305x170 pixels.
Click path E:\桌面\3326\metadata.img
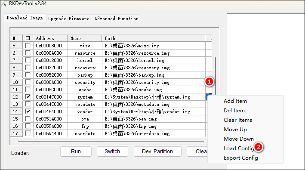tap(137, 104)
